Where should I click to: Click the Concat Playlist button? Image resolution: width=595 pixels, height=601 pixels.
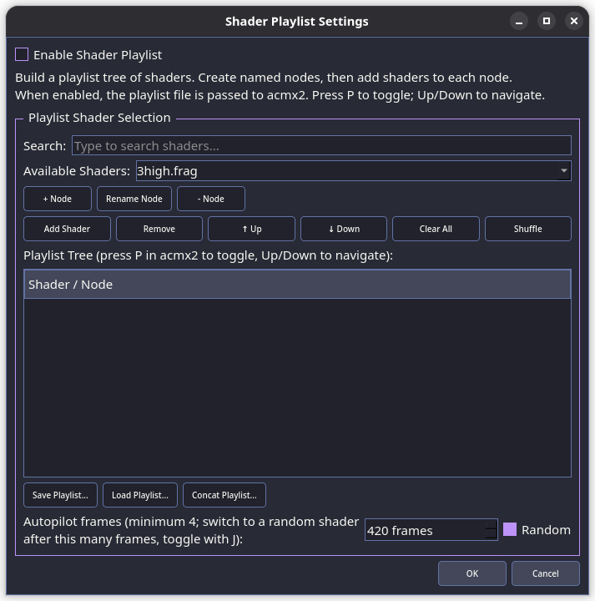(x=224, y=495)
